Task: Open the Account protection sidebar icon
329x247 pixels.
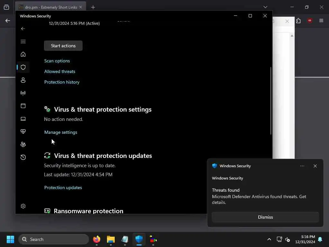Action: coord(23,80)
